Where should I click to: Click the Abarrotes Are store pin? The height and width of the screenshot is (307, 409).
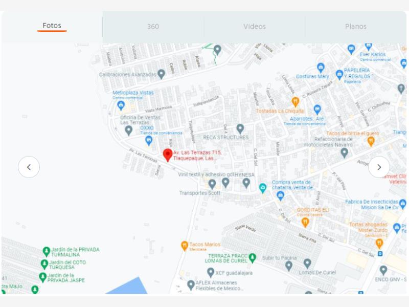[x=317, y=109]
